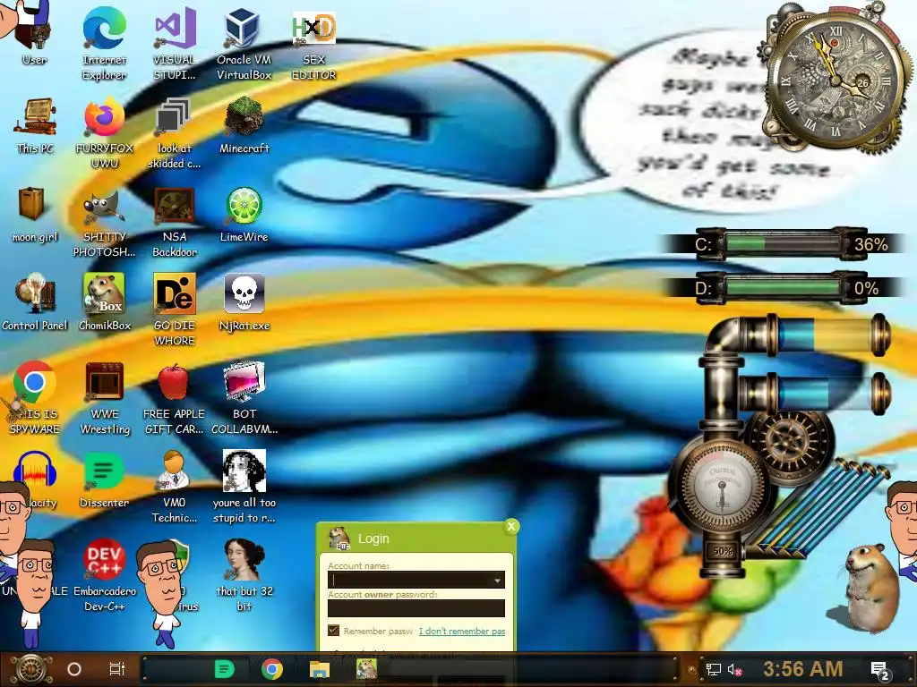The width and height of the screenshot is (917, 687).
Task: Launch the Embarcadero Dev-C++ shortcut
Action: (x=104, y=575)
